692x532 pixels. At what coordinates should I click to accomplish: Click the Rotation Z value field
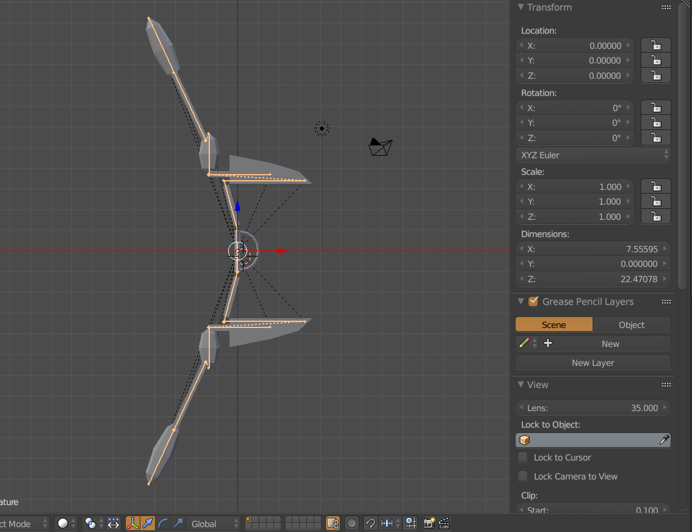pyautogui.click(x=575, y=138)
